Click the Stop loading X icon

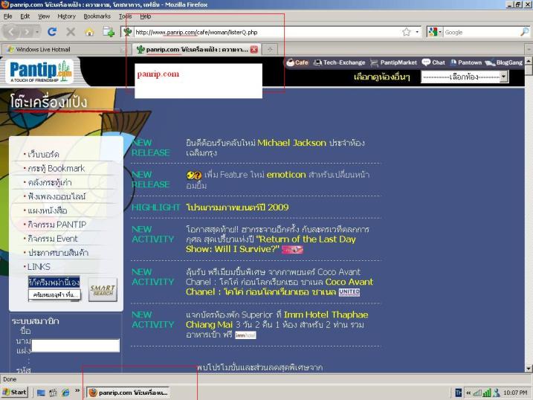(71, 32)
